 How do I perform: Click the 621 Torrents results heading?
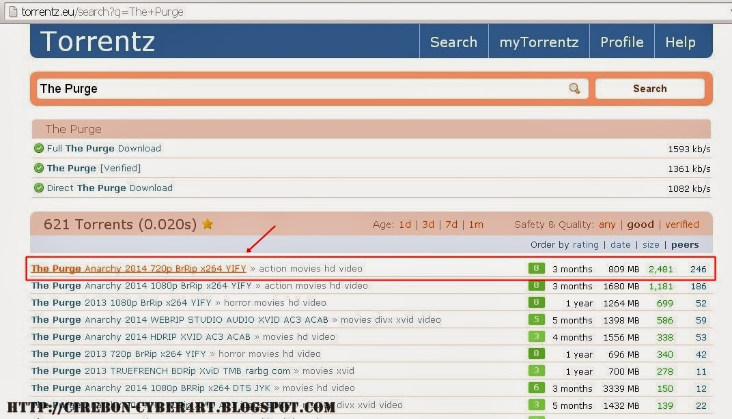click(120, 225)
